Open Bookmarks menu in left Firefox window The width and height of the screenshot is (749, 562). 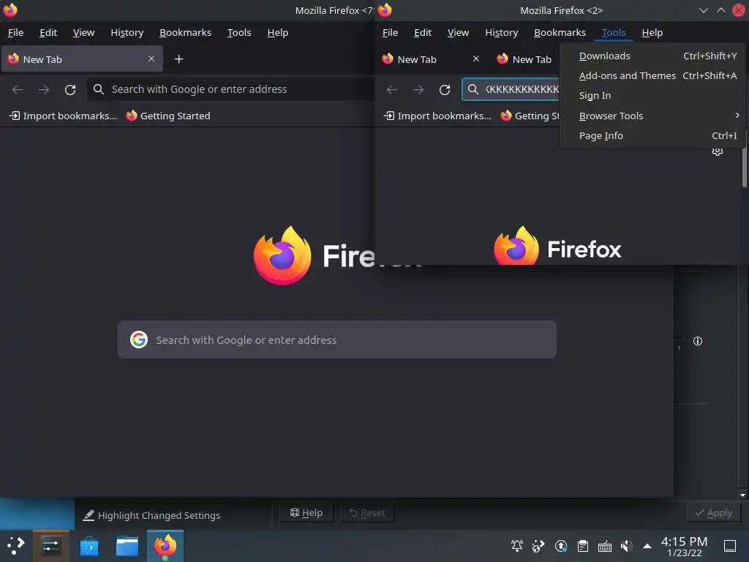tap(185, 32)
